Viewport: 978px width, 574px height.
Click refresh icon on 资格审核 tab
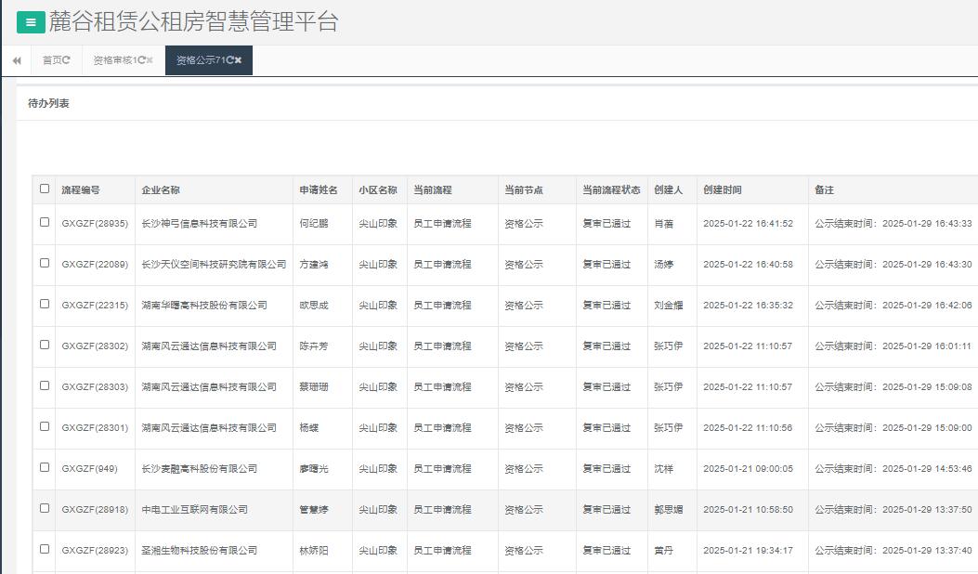(140, 60)
